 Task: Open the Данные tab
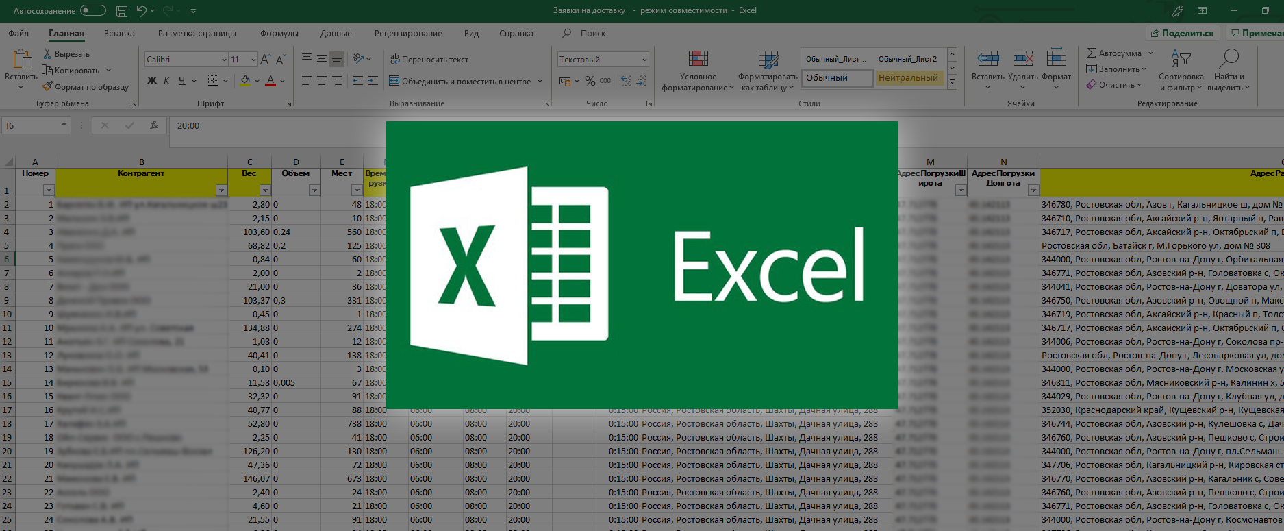coord(336,33)
